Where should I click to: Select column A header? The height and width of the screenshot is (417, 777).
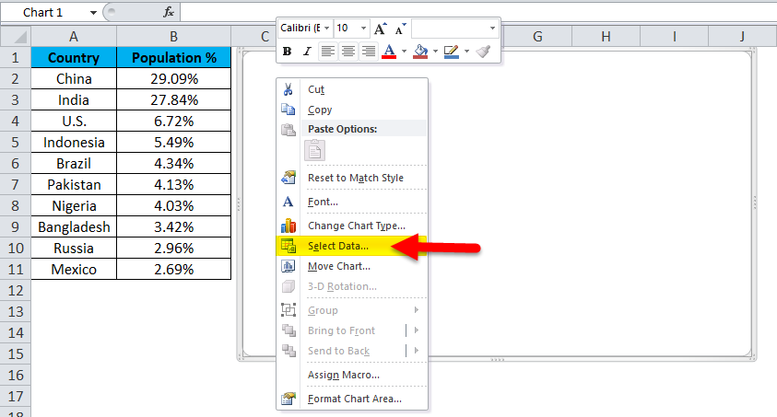click(74, 37)
